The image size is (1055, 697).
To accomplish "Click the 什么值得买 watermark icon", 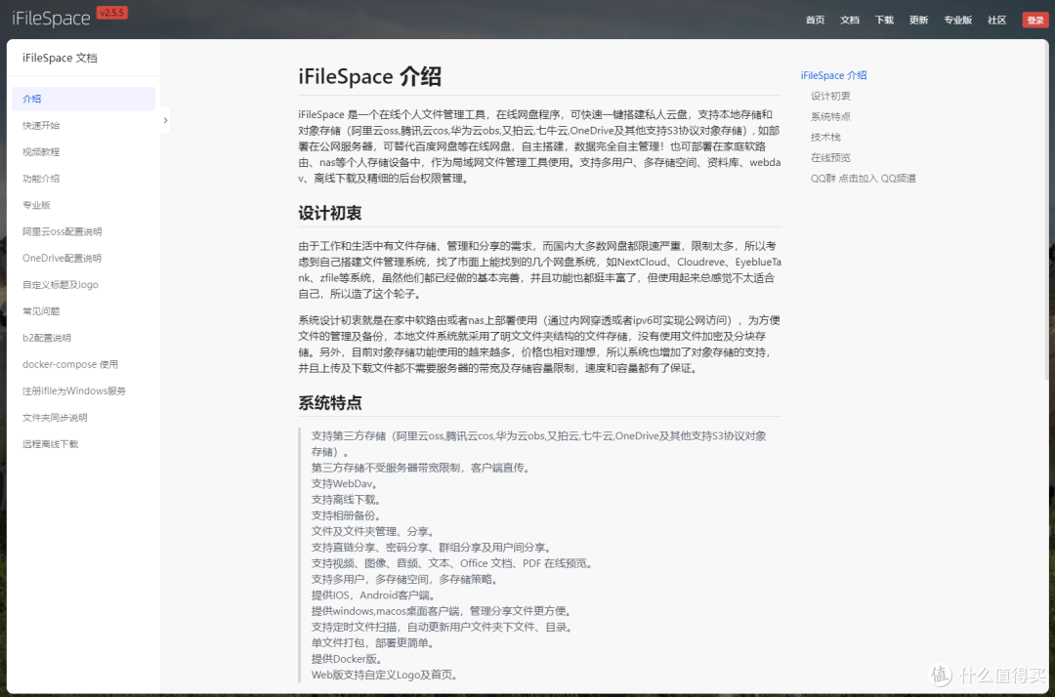I will click(x=940, y=675).
